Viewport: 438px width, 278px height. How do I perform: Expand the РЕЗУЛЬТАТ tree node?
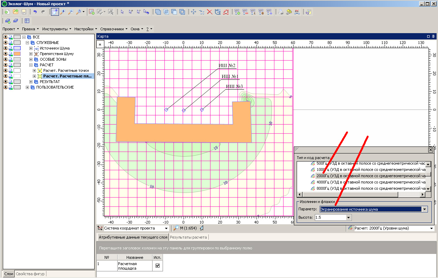click(31, 82)
